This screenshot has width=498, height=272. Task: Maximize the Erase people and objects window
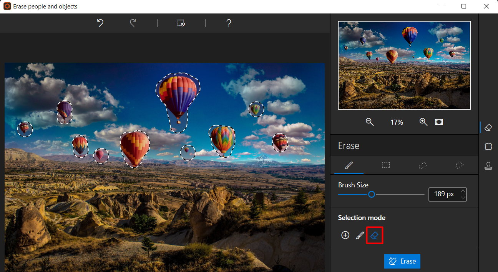click(464, 6)
